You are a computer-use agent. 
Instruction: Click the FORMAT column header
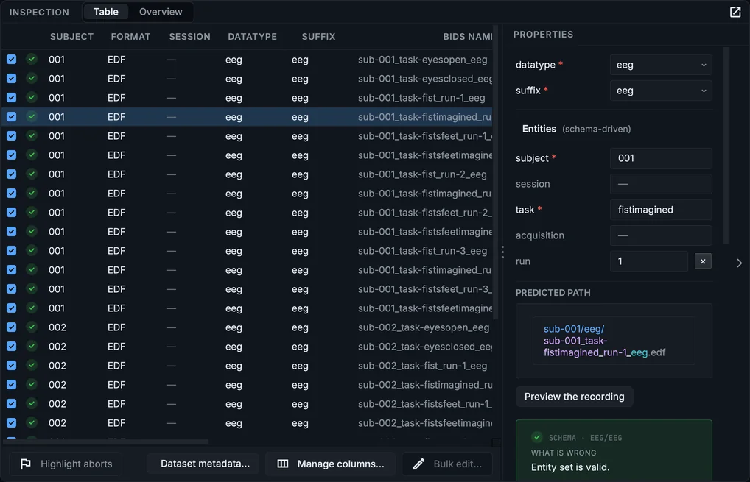tap(130, 37)
